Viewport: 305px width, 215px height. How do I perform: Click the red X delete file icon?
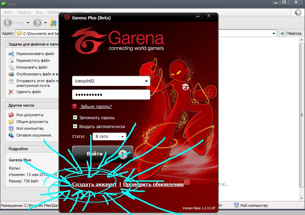point(11,92)
